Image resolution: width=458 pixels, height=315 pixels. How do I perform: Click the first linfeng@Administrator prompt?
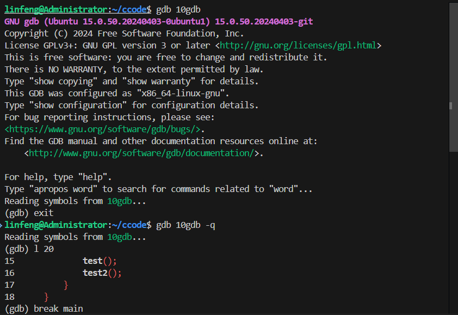[56, 10]
